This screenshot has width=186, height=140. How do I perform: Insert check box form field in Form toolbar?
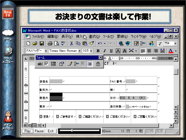pos(47,64)
